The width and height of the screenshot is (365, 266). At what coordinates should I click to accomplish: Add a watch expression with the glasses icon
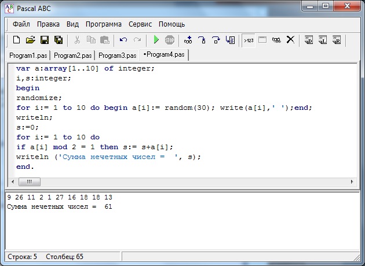(188, 40)
